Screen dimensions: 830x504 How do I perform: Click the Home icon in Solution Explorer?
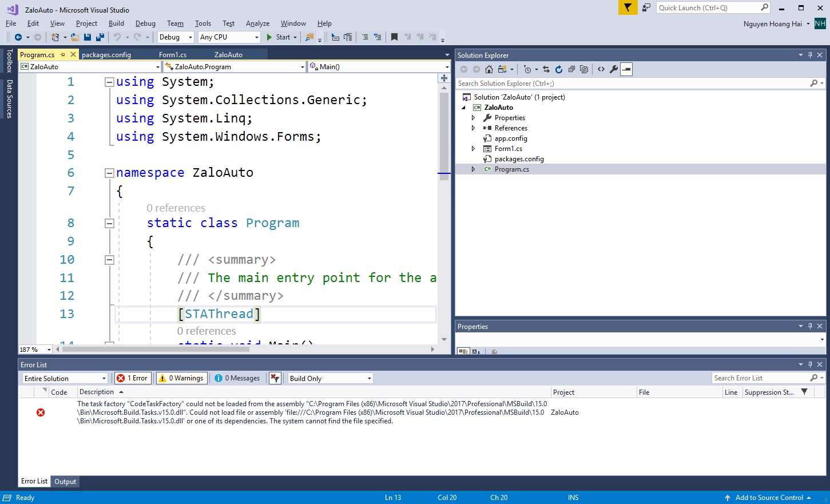click(x=489, y=69)
